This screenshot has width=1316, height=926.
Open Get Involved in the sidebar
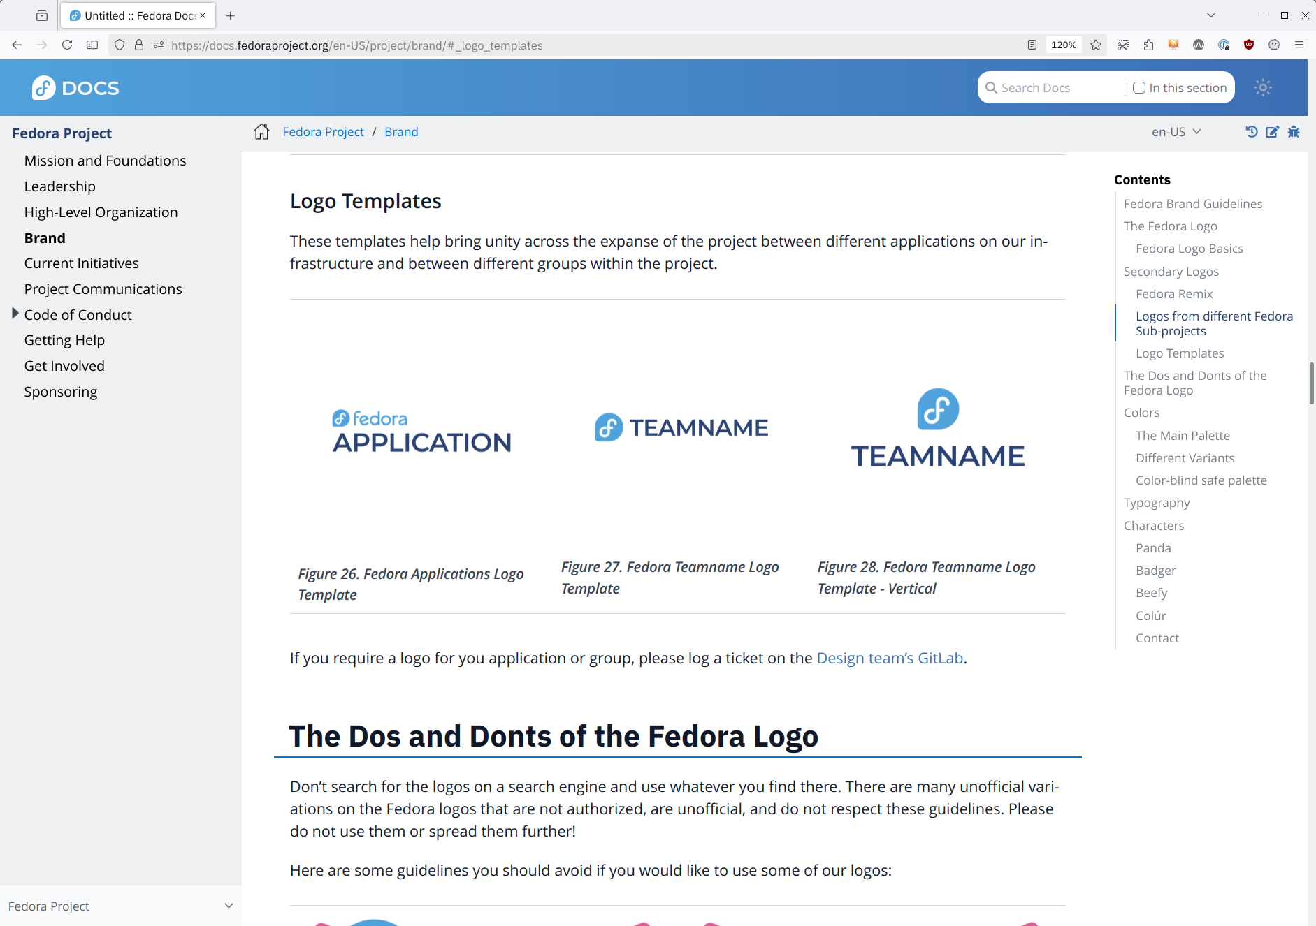coord(64,366)
